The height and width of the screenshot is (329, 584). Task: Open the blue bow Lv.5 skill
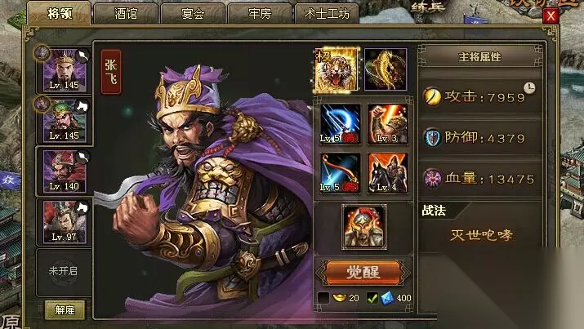pyautogui.click(x=340, y=172)
